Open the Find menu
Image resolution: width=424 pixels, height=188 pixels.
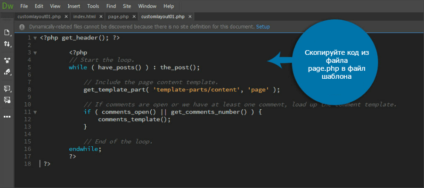[x=111, y=6]
